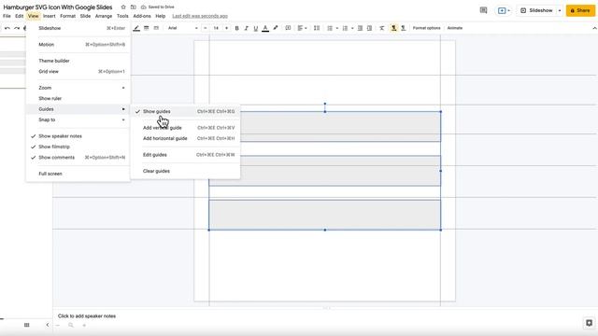Click to add speaker notes area
This screenshot has height=336, width=598.
pyautogui.click(x=87, y=315)
